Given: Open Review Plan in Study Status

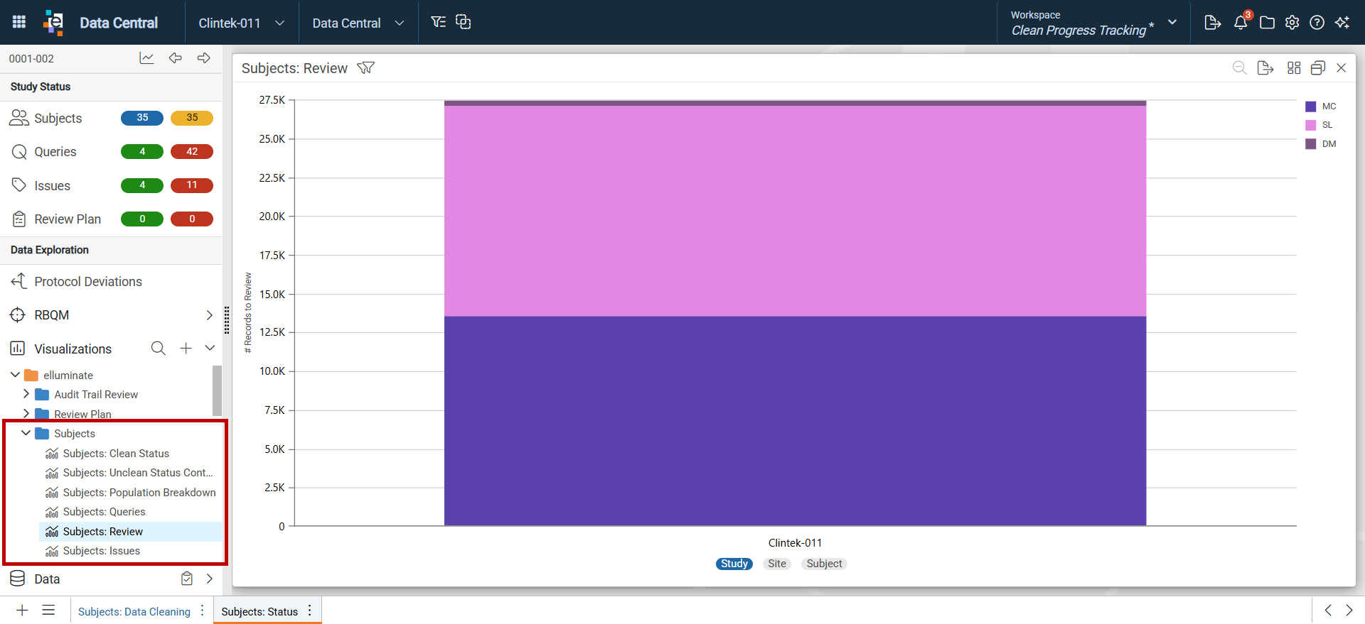Looking at the screenshot, I should [x=68, y=219].
